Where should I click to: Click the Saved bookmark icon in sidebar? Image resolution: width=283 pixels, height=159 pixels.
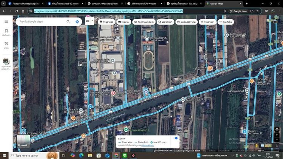tap(6, 32)
